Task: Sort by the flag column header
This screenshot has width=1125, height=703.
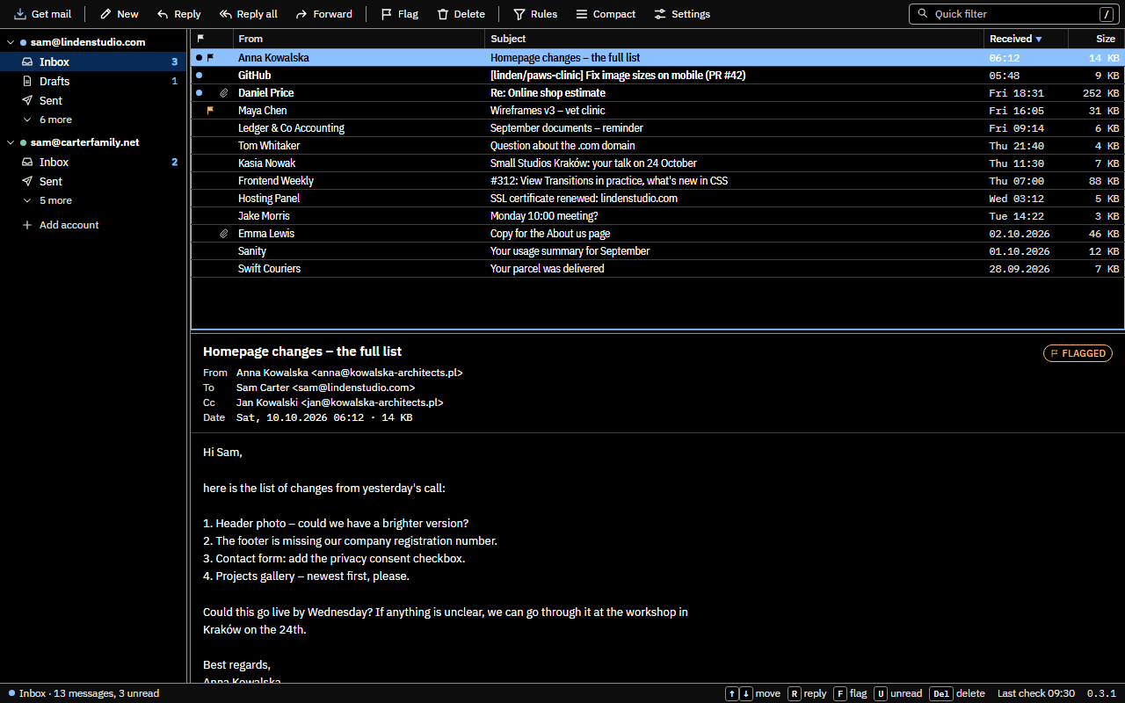Action: click(212, 39)
